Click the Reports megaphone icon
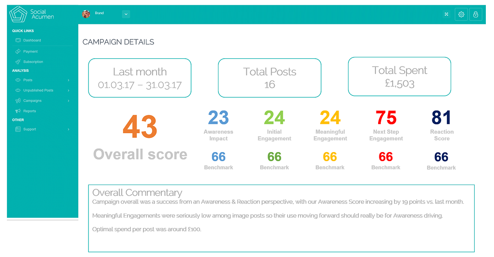494x257 pixels. (x=18, y=111)
